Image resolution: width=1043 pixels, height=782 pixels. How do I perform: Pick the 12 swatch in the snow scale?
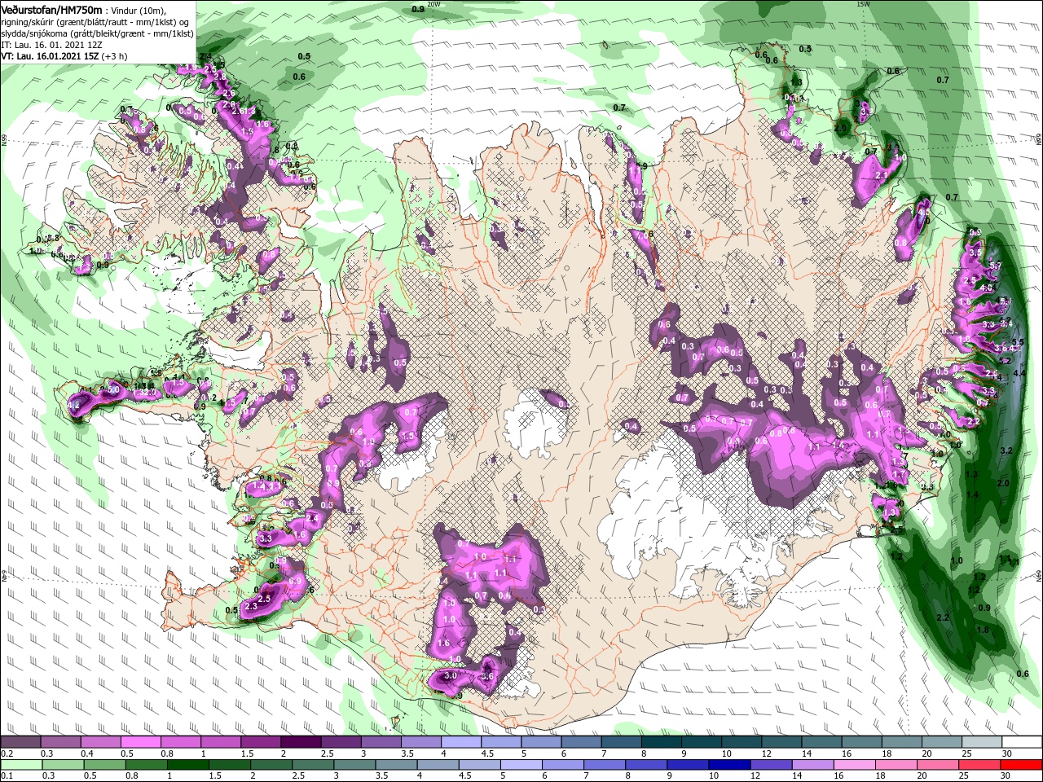click(x=781, y=742)
